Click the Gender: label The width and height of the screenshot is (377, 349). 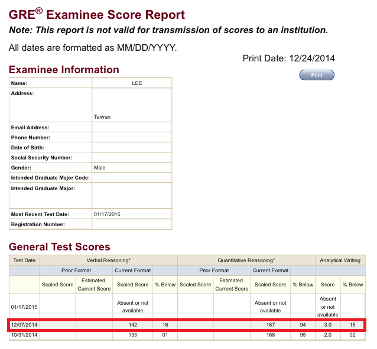click(21, 168)
